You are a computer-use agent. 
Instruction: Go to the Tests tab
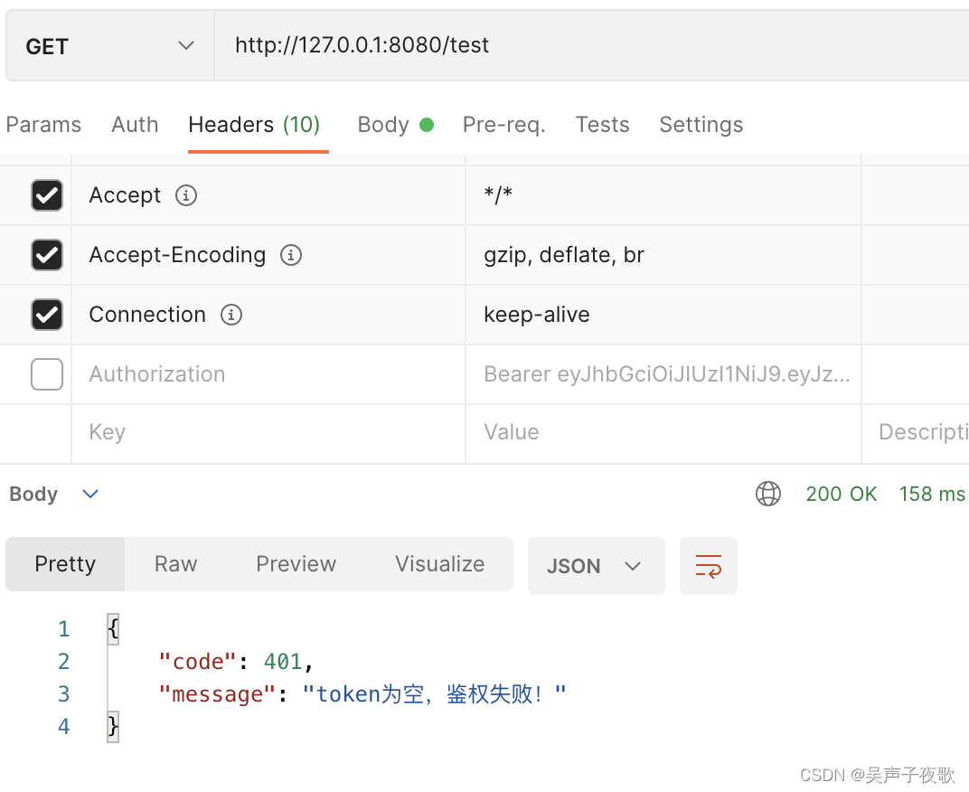(x=603, y=124)
